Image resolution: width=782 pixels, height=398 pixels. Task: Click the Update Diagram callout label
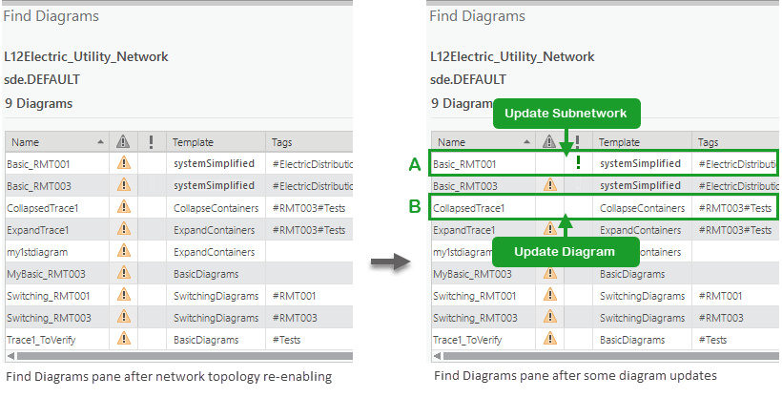point(566,252)
